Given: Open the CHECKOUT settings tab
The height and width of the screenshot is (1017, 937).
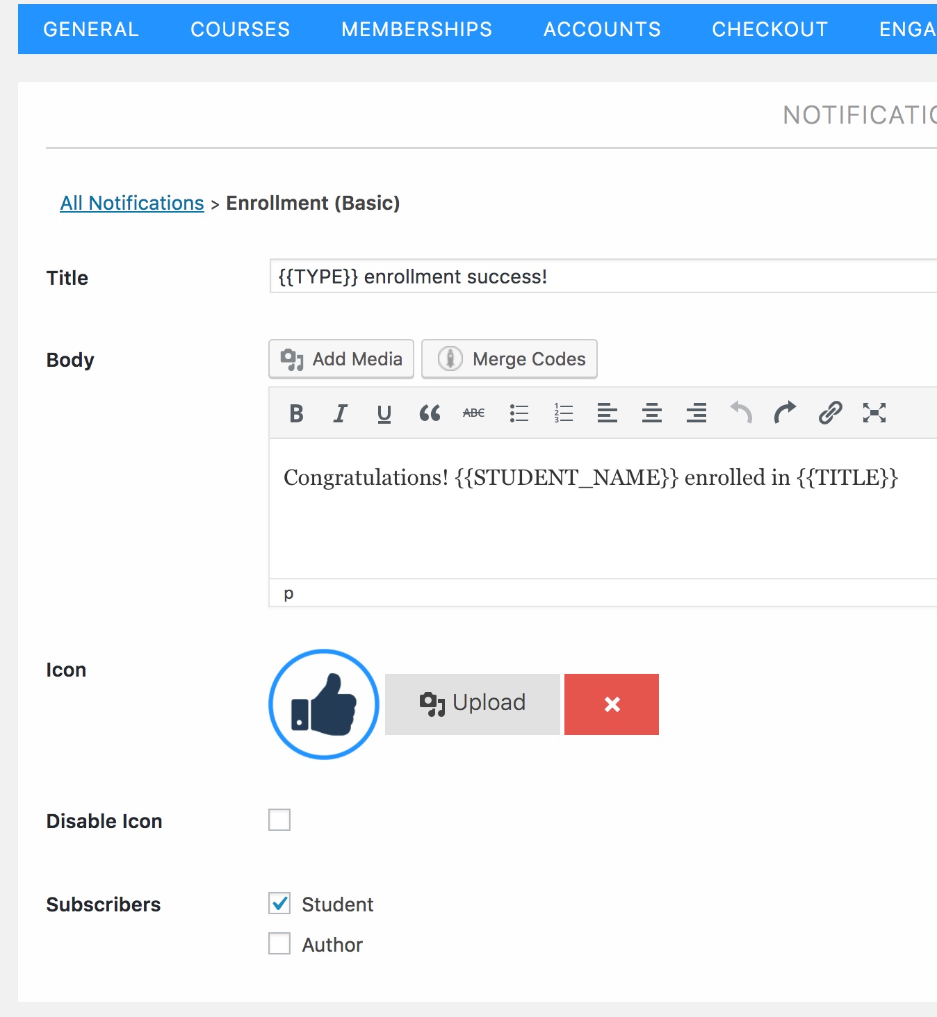Looking at the screenshot, I should [x=769, y=29].
